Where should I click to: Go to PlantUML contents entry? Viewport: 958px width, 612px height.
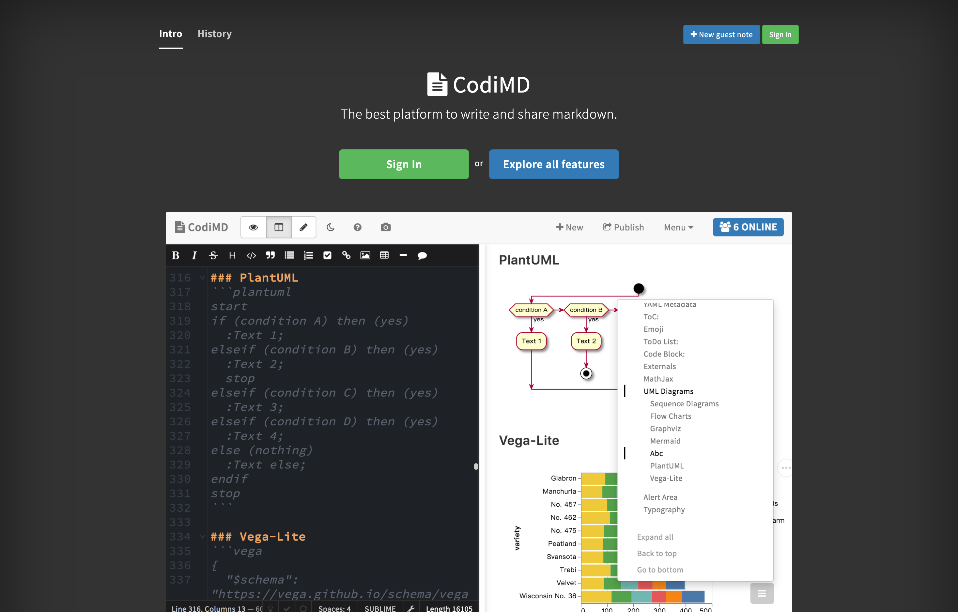[x=666, y=466]
